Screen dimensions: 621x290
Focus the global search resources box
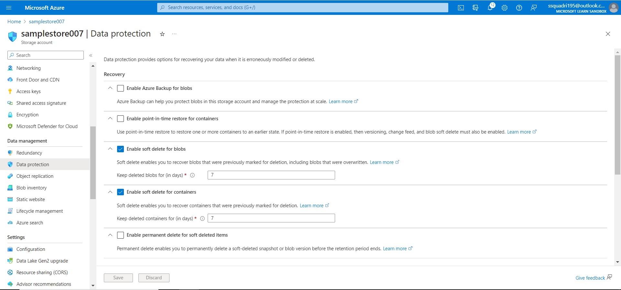[x=303, y=7]
